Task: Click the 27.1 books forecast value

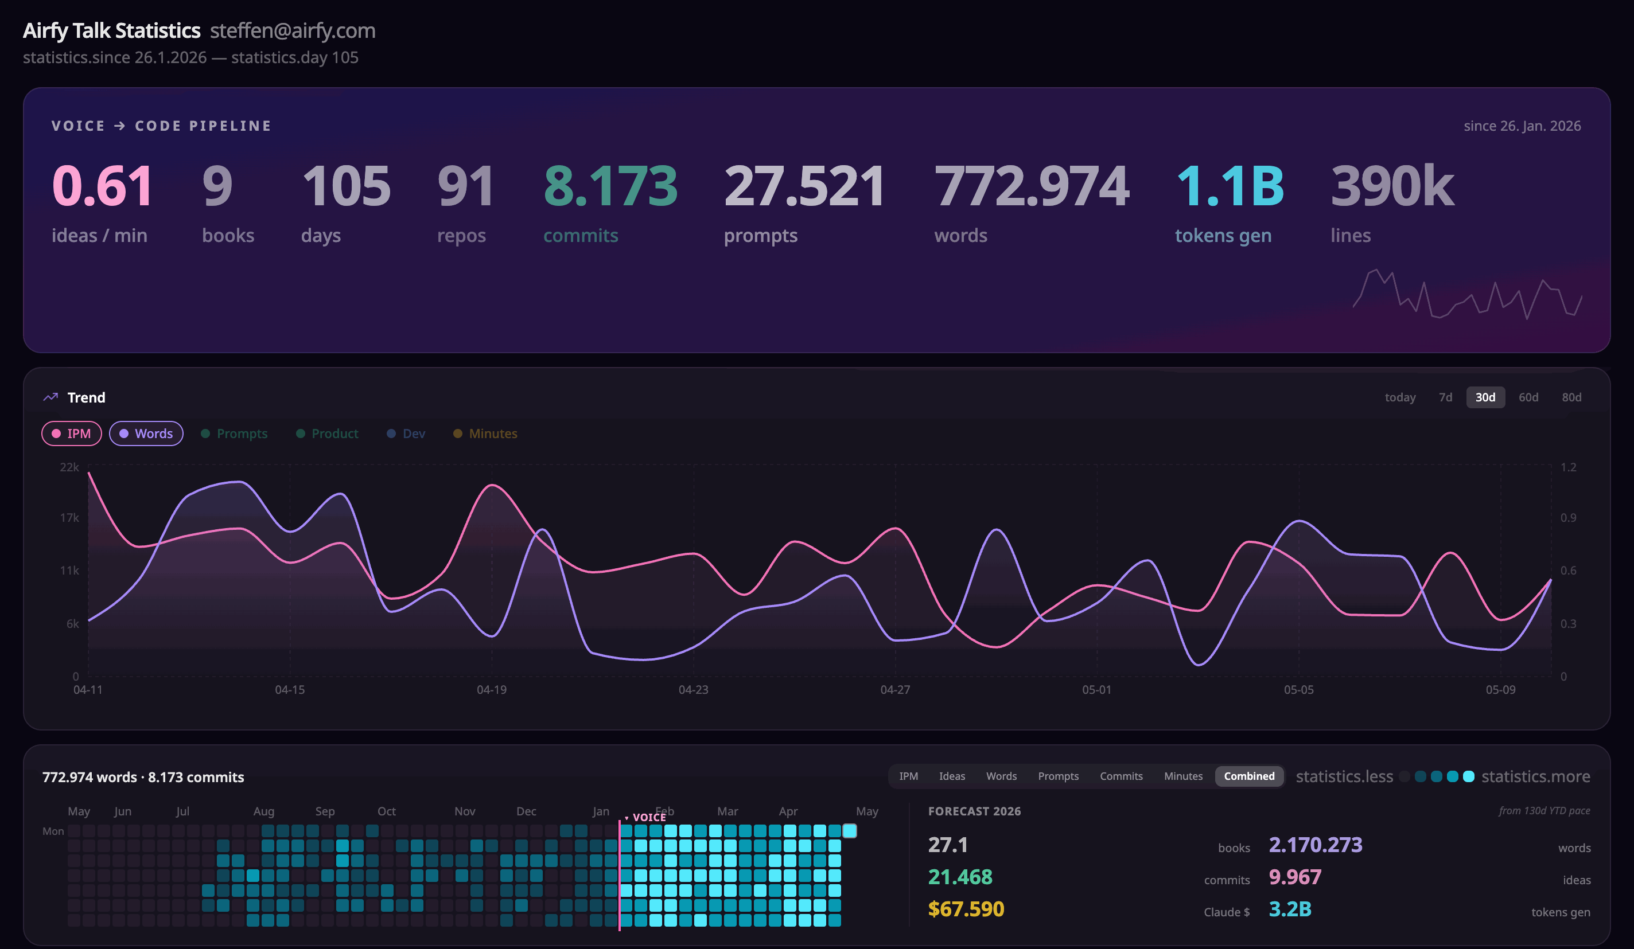Action: tap(948, 845)
